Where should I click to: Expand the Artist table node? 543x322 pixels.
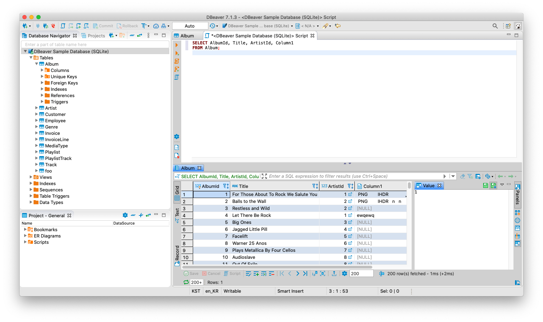[x=37, y=108]
